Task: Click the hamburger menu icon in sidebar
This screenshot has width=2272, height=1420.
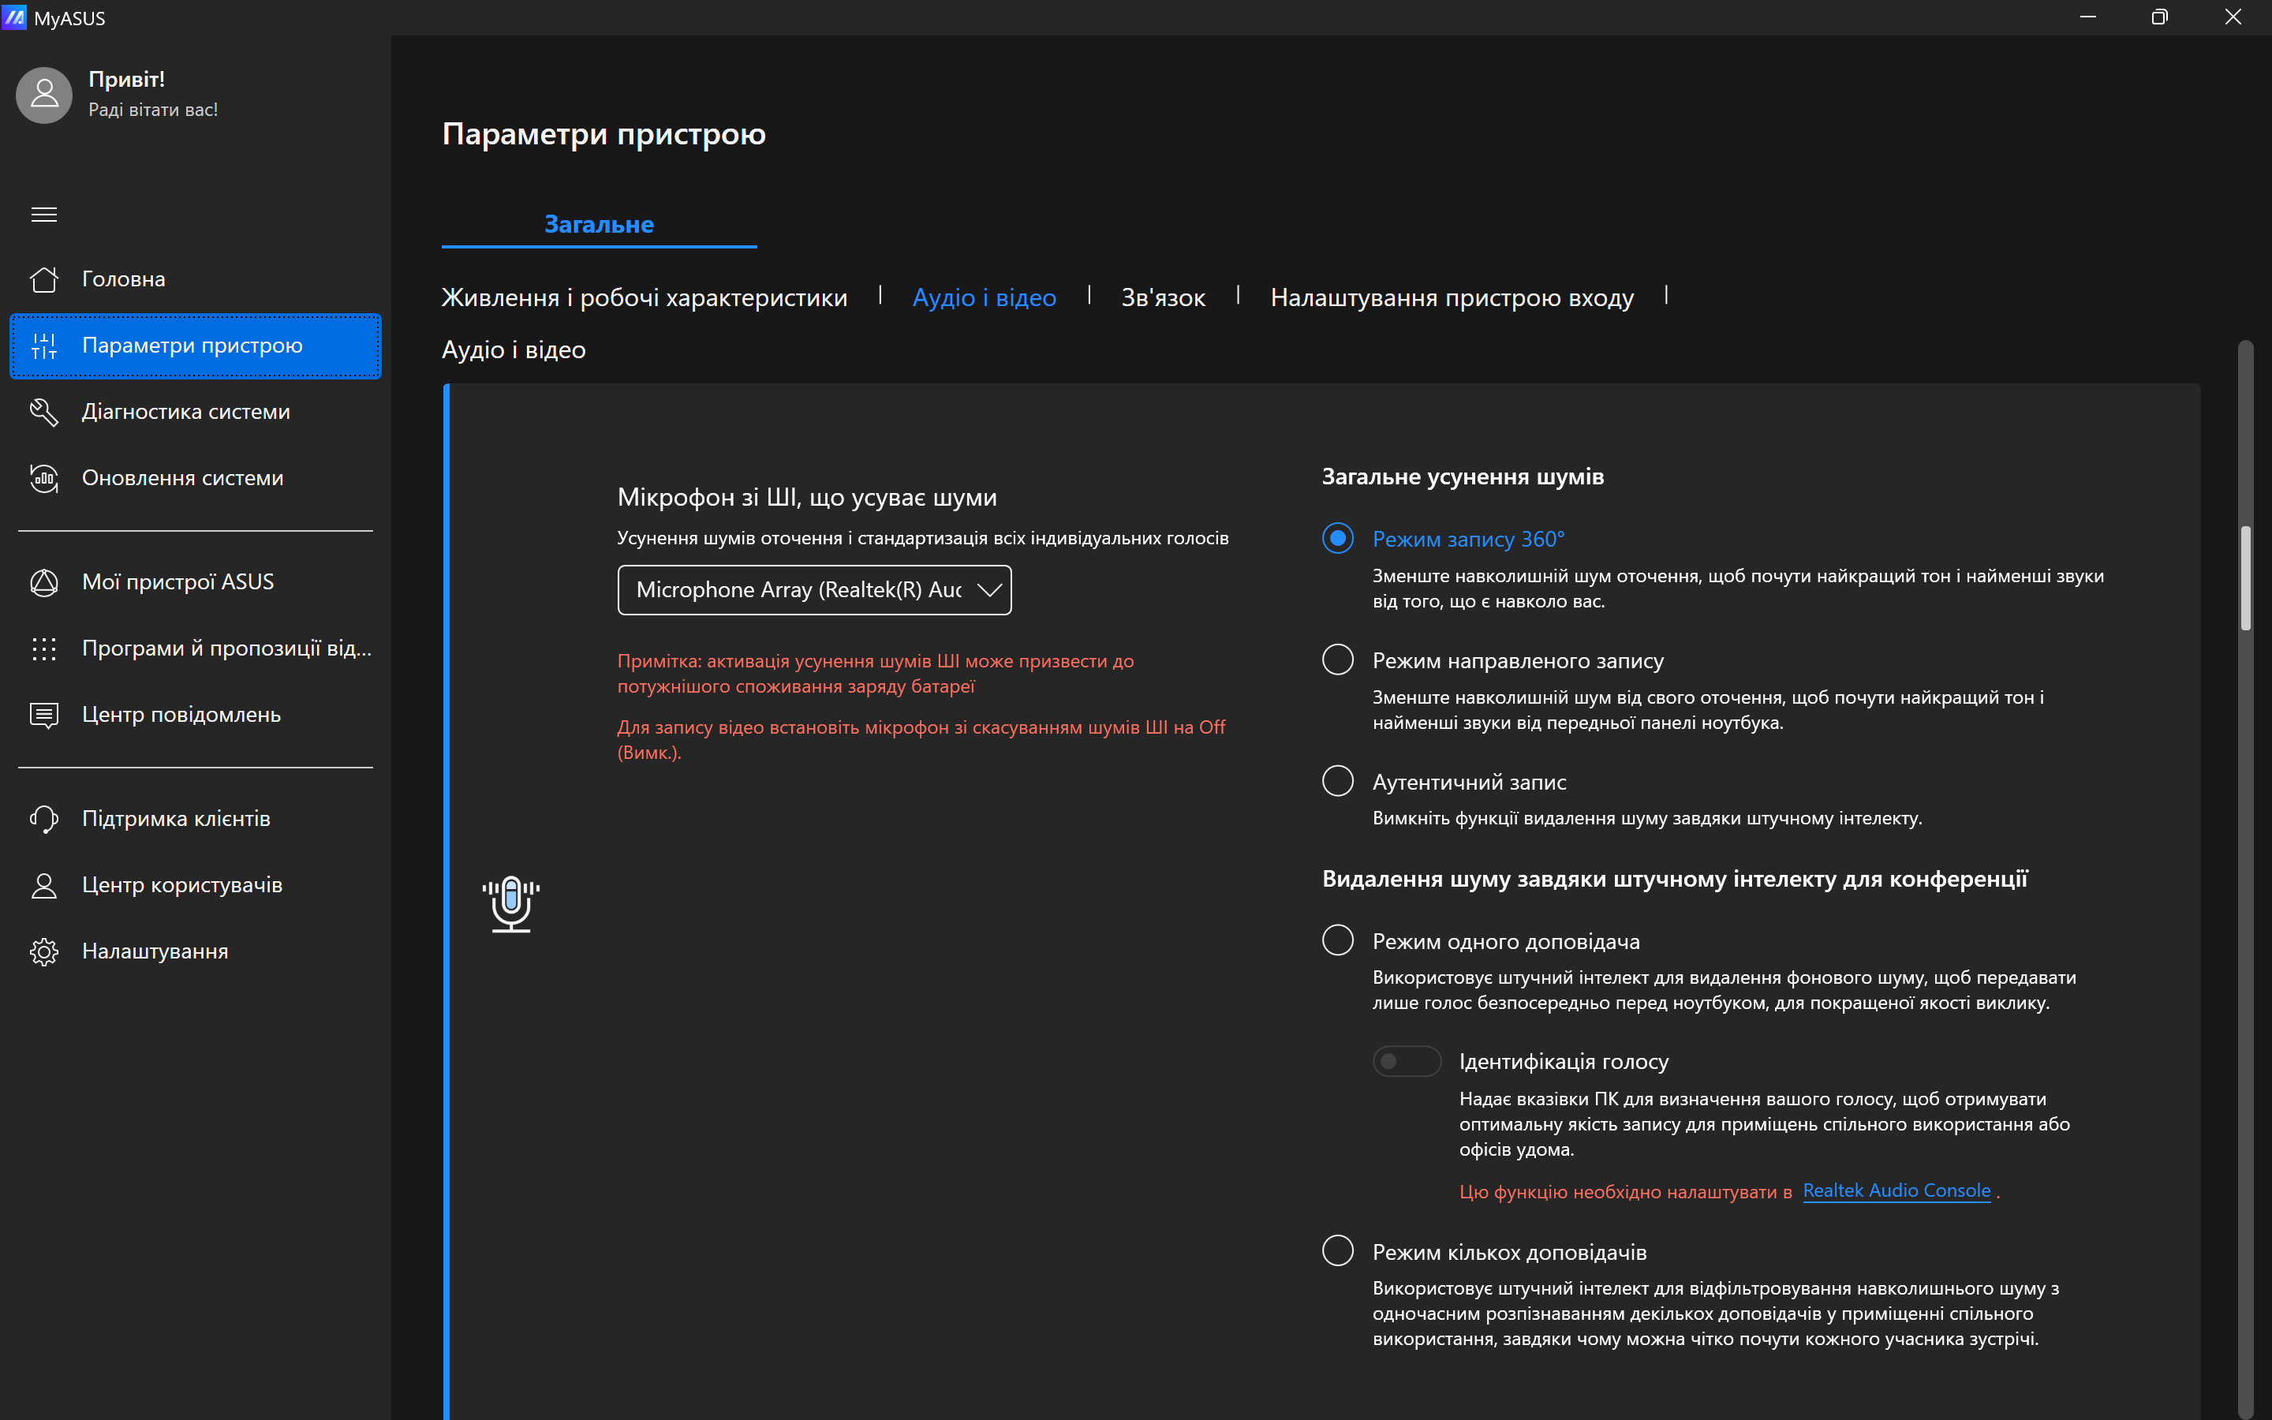Action: 44,215
